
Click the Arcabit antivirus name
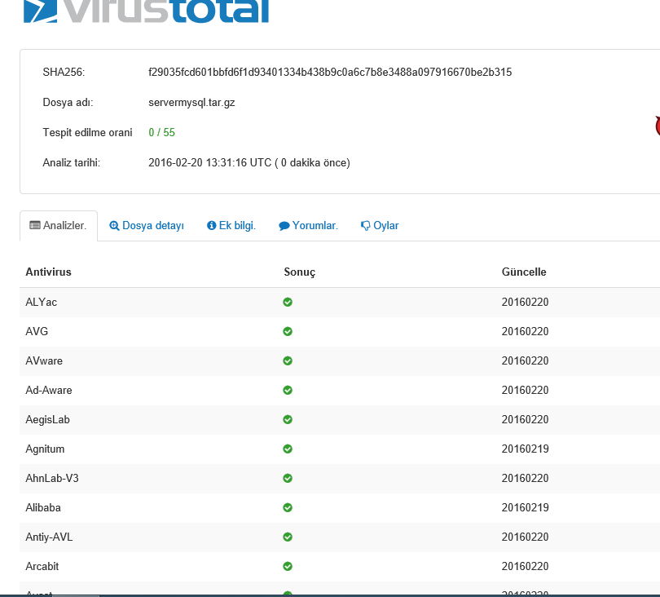point(42,566)
